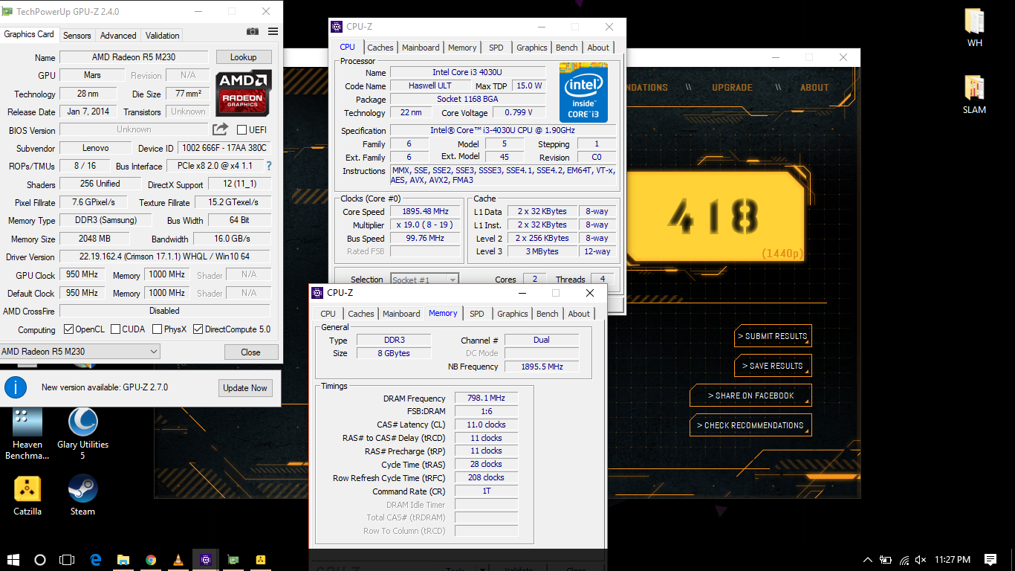Click the Lookup button in GPU-Z
This screenshot has height=571, width=1015.
243,57
